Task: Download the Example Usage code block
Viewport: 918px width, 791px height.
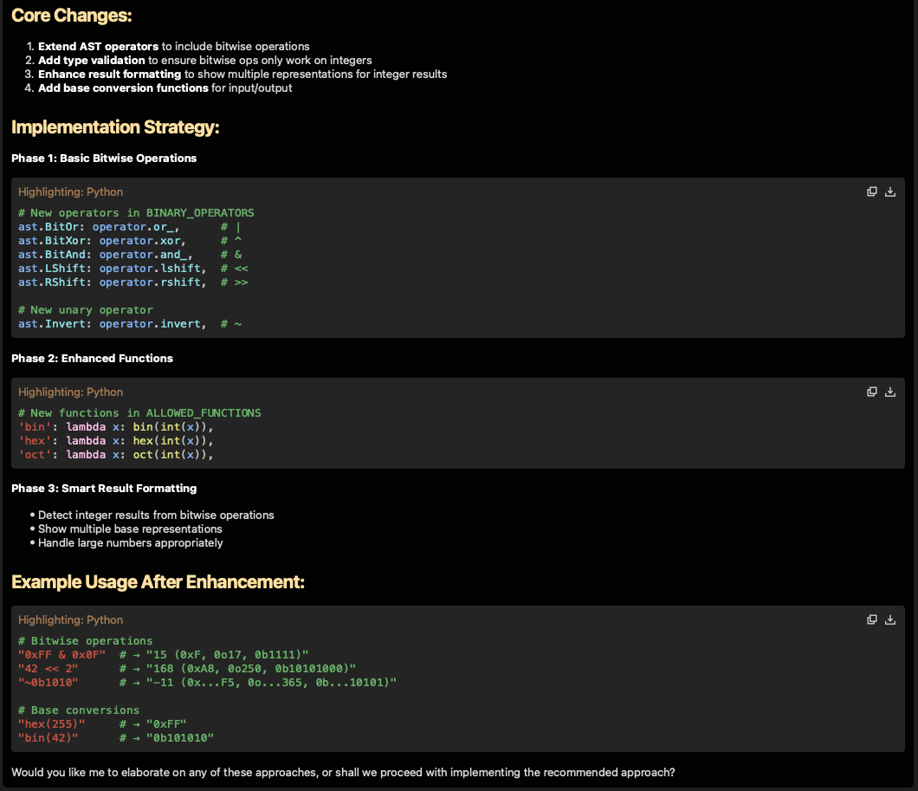Action: tap(890, 619)
